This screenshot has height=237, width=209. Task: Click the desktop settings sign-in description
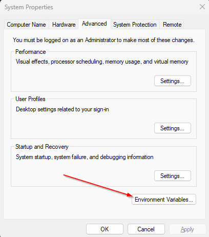tap(62, 109)
